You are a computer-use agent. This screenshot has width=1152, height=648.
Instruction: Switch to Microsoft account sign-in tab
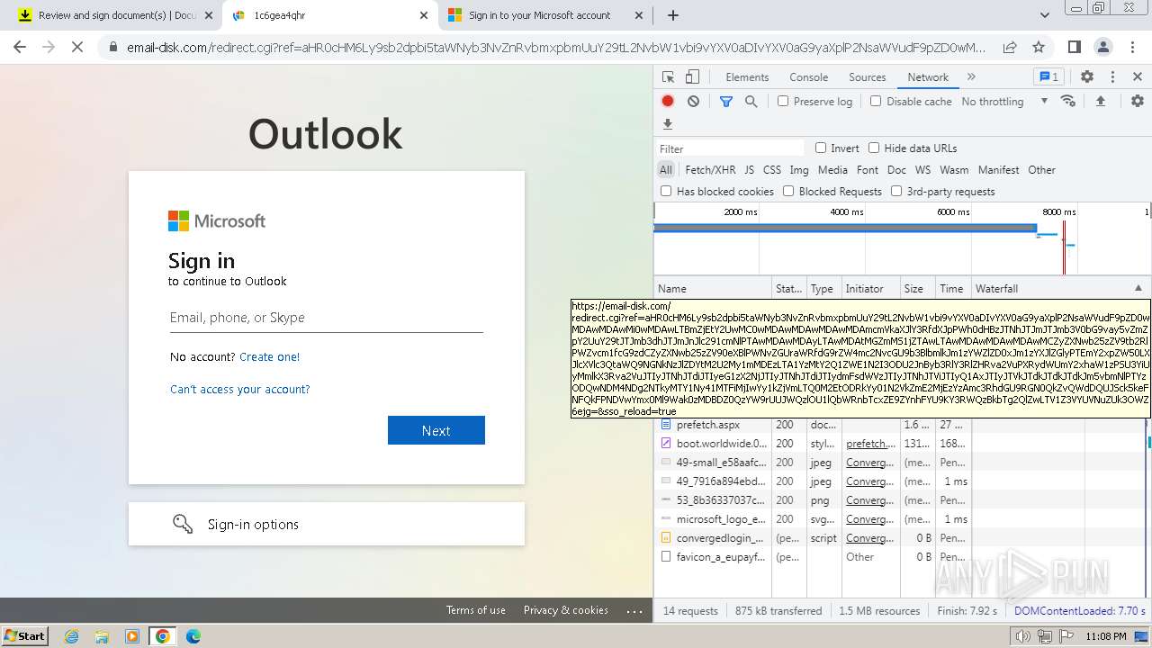(x=545, y=15)
